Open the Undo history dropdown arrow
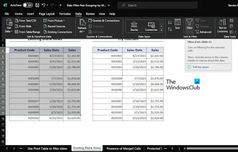The height and width of the screenshot is (152, 238). (x=47, y=5)
